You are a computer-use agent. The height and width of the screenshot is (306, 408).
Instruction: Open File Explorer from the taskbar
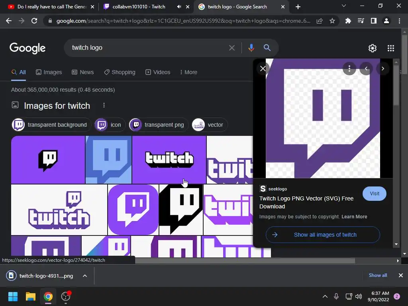[x=30, y=296]
